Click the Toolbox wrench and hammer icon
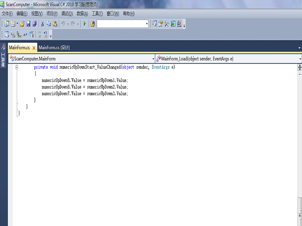 (x=167, y=24)
